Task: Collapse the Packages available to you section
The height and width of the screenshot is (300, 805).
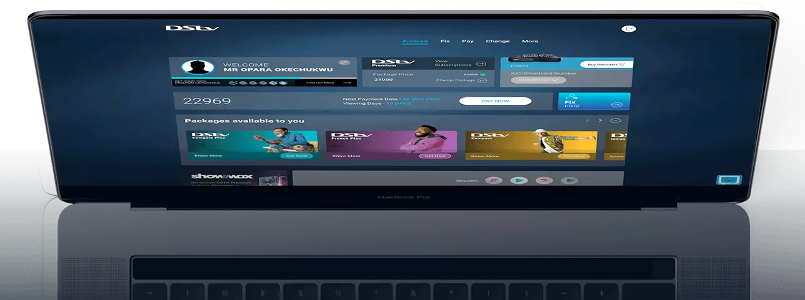Action: tap(616, 120)
